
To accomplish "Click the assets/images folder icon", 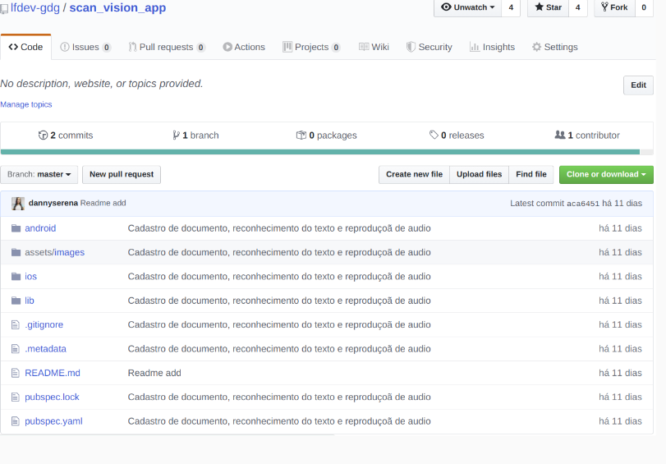I will pyautogui.click(x=16, y=252).
